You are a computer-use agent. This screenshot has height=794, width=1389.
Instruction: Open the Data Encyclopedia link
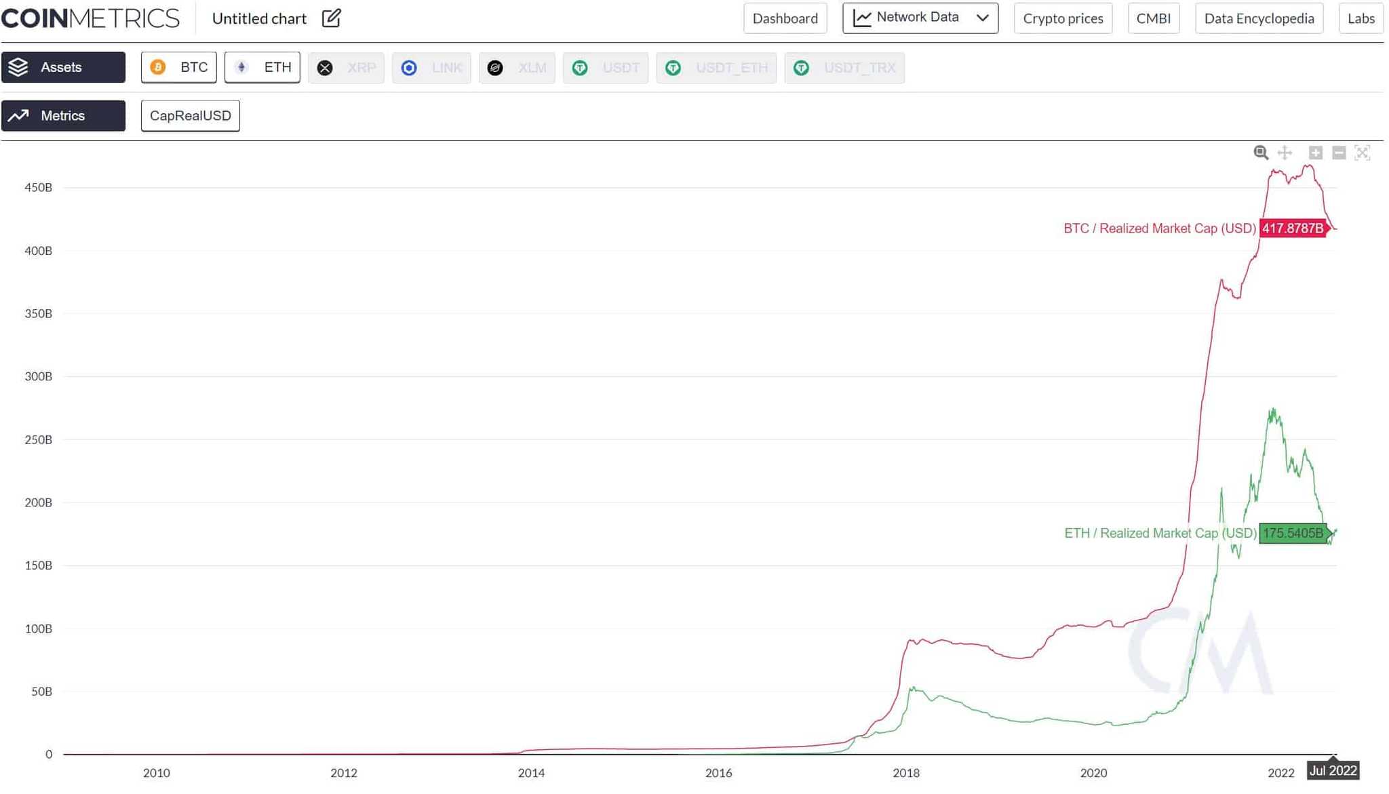pos(1258,18)
